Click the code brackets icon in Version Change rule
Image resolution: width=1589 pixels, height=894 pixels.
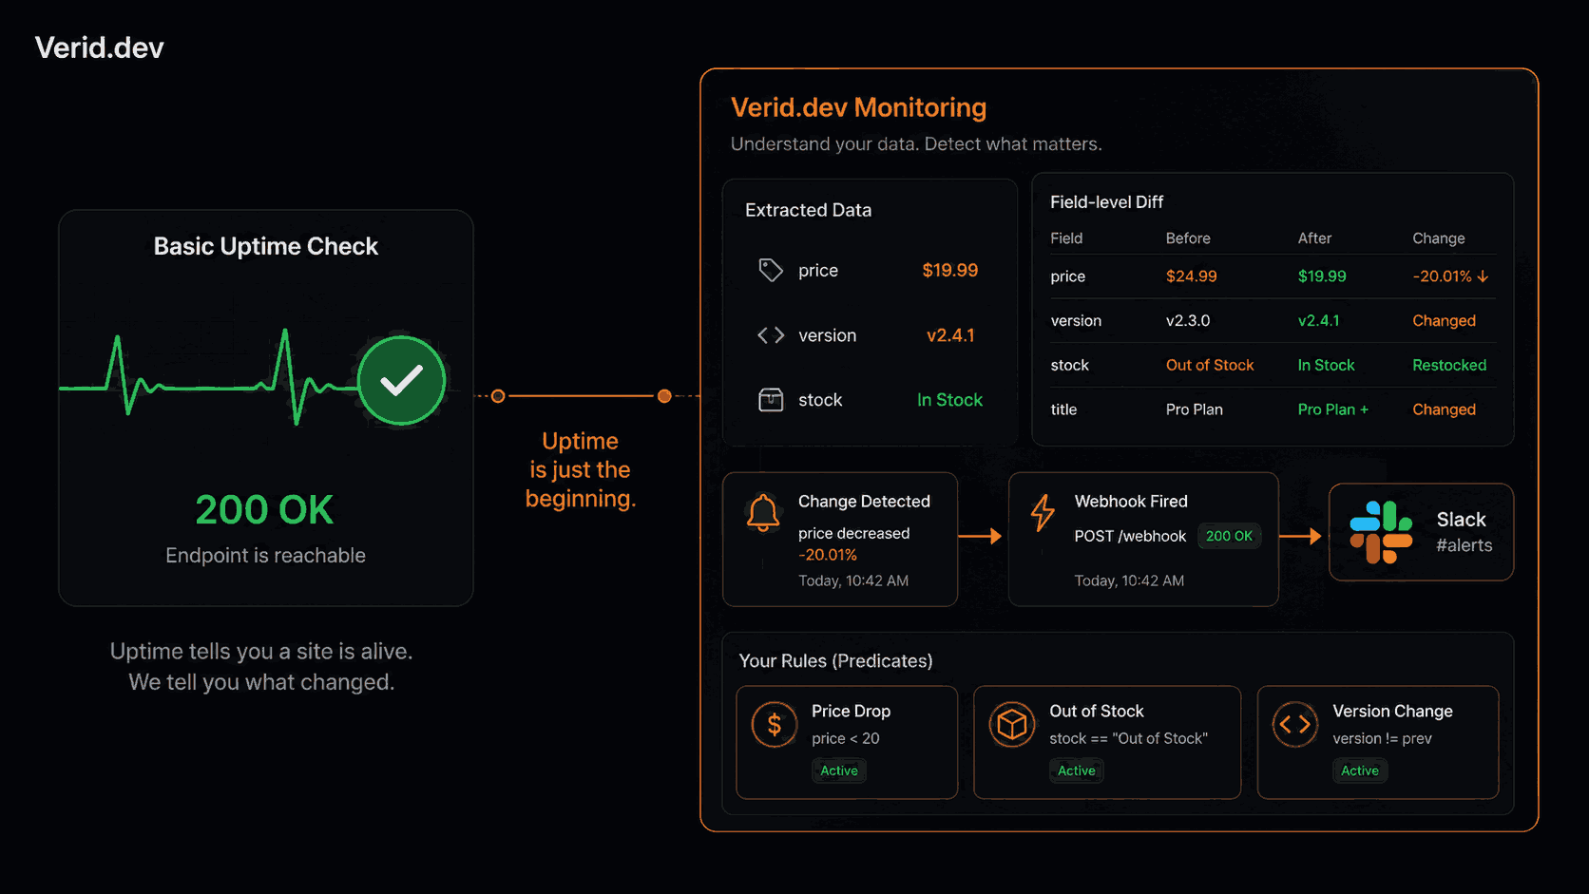(1295, 725)
